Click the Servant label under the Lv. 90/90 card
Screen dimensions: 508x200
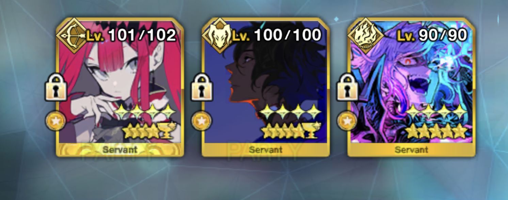click(x=411, y=149)
